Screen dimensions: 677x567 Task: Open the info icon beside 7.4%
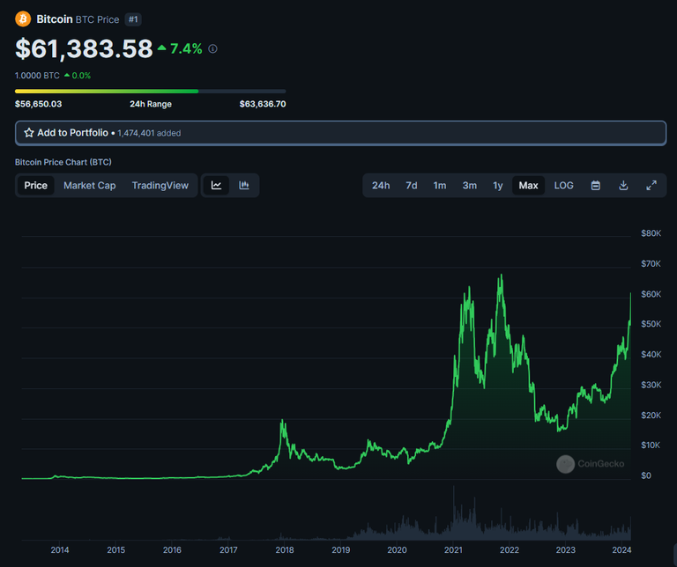[212, 48]
